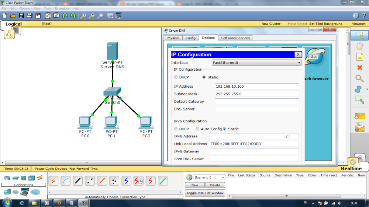Screen dimensions: 369x207
Task: Open the Activity Wizard toolbar icon
Action: click(38, 16)
